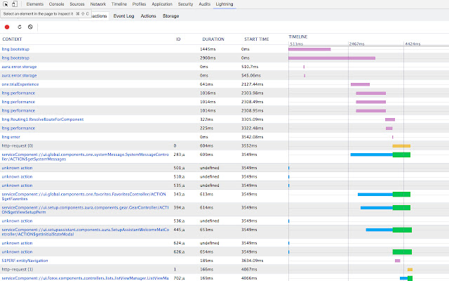Click the CONTEXT column header
This screenshot has width=449, height=281.
click(13, 39)
